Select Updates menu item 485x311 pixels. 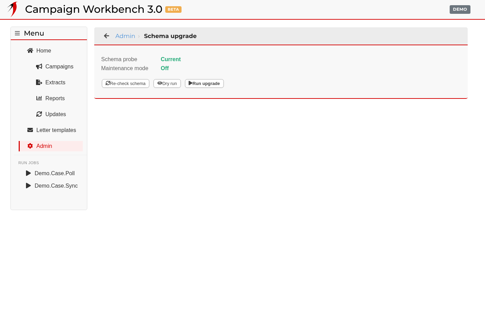[55, 114]
